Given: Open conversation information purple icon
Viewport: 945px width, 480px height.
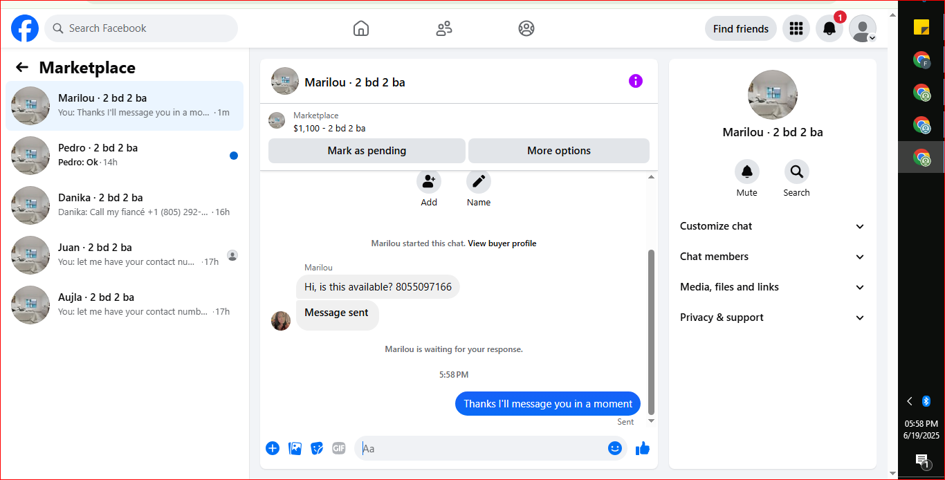Looking at the screenshot, I should pos(636,81).
